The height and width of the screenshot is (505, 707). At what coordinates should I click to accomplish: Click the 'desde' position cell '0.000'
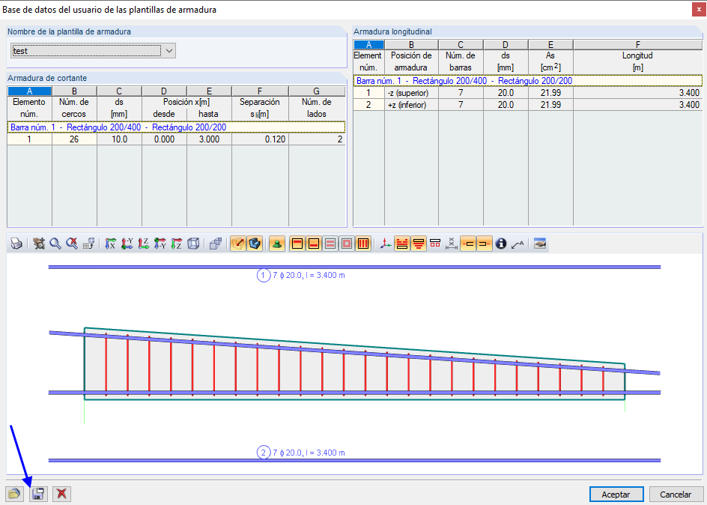[164, 139]
